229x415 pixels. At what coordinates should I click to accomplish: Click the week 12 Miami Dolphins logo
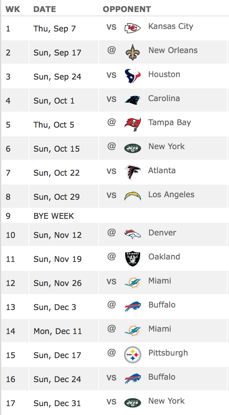click(132, 282)
